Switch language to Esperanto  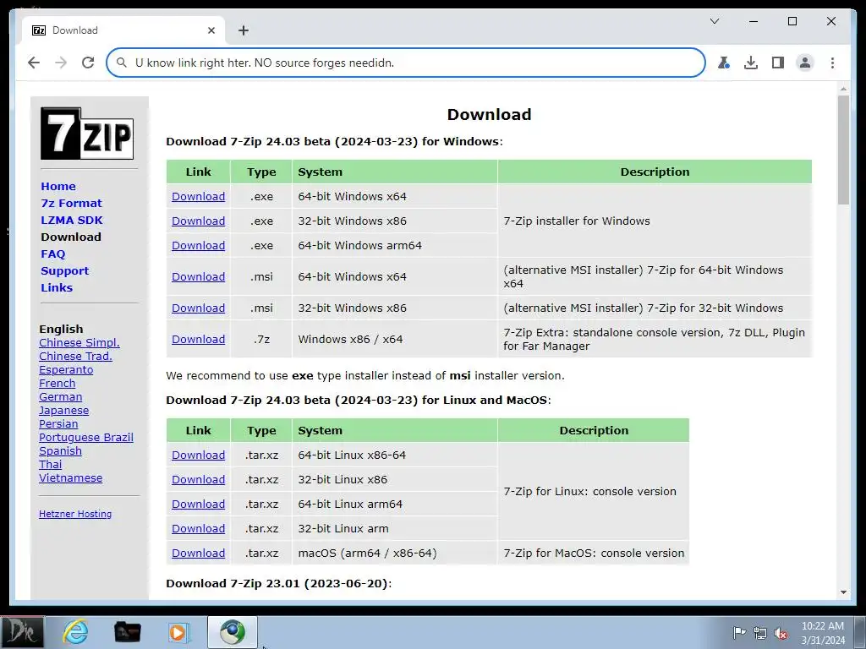click(x=66, y=370)
